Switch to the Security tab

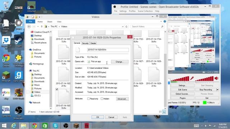tap(85, 43)
